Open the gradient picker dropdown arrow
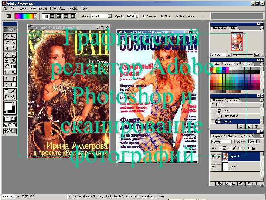This screenshot has height=200, width=266. coord(35,16)
